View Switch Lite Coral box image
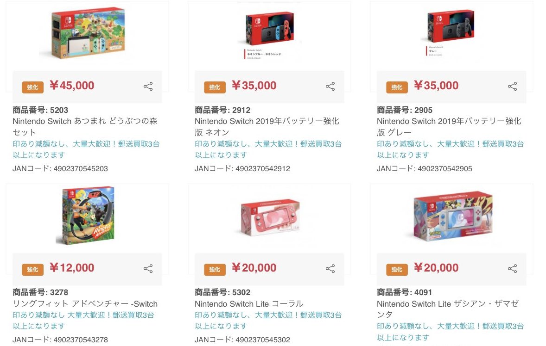 269,217
